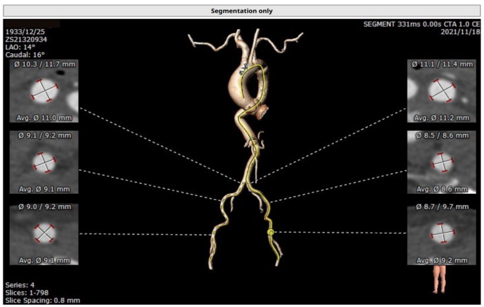Screen dimensions: 484x307
Task: Select cross-section thumbnail with Ø 9.0 / 9.2 mm
Action: [x=44, y=233]
